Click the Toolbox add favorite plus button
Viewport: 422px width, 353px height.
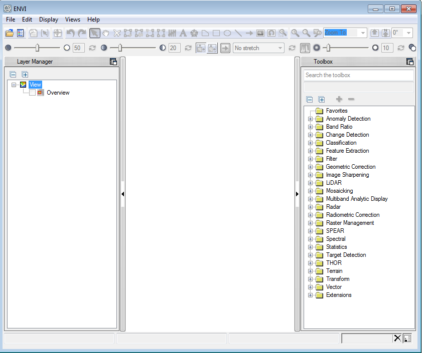pyautogui.click(x=339, y=99)
